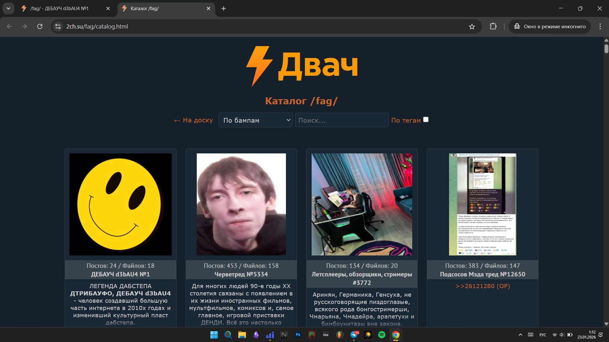
Task: Open the notifications bell in the tray
Action: tap(600, 335)
